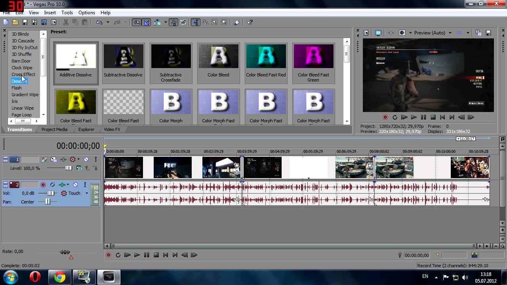Click the Windows Start button
Screen dimensions: 507x285
point(11,277)
